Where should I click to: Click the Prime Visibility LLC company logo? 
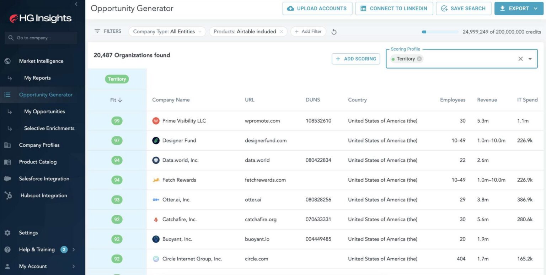[x=156, y=121]
